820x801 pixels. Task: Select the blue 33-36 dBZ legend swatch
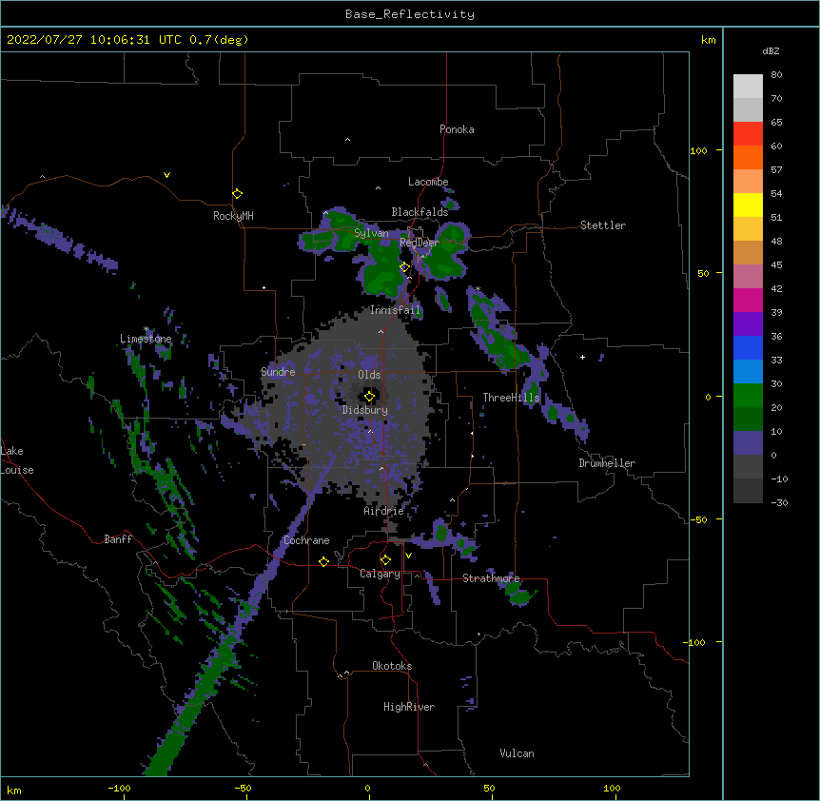point(748,347)
